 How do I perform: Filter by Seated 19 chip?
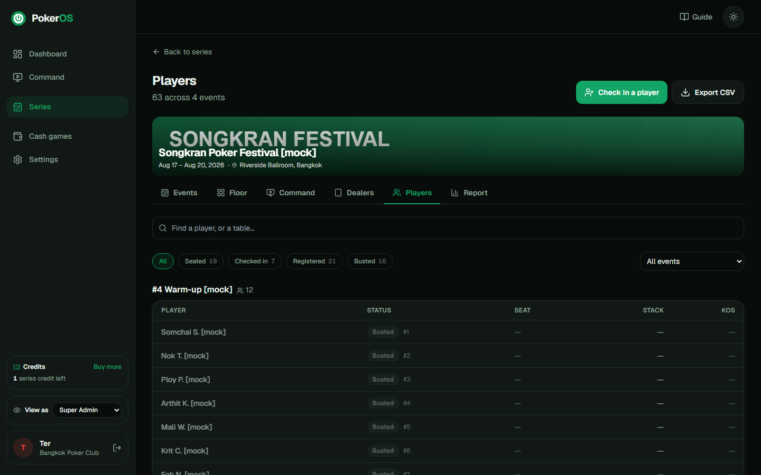pos(201,261)
